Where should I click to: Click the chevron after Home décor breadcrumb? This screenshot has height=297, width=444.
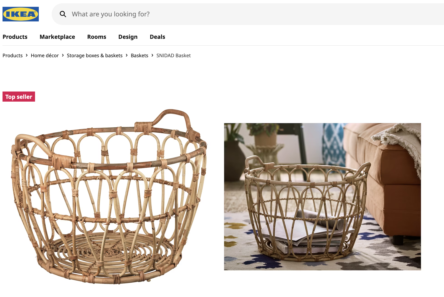63,55
